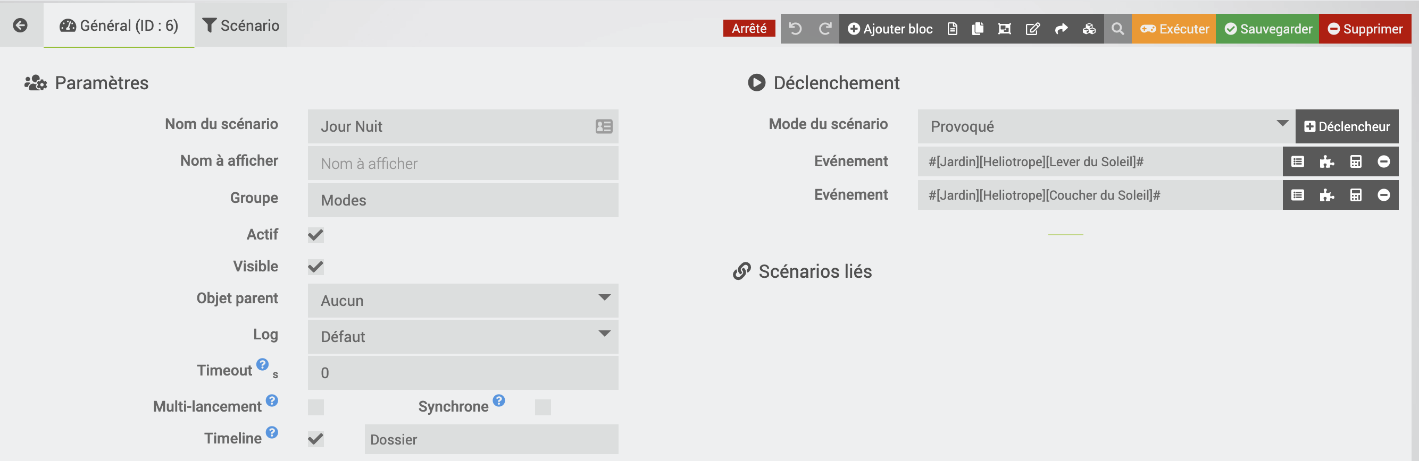Open the Objet parent dropdown
Screen dimensions: 1419x461
coord(463,301)
